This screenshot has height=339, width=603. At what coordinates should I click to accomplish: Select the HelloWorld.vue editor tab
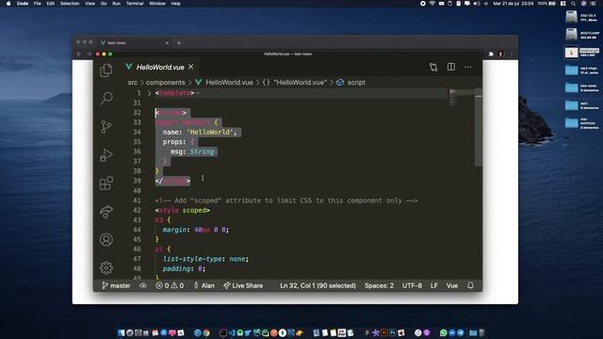click(160, 67)
